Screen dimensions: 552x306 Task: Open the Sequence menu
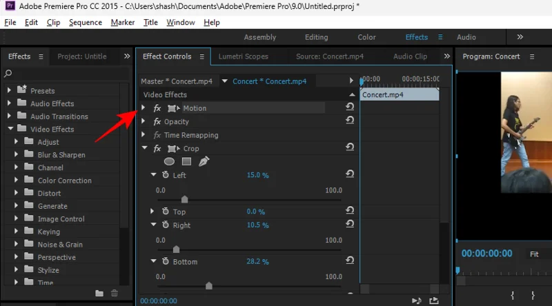coord(85,22)
